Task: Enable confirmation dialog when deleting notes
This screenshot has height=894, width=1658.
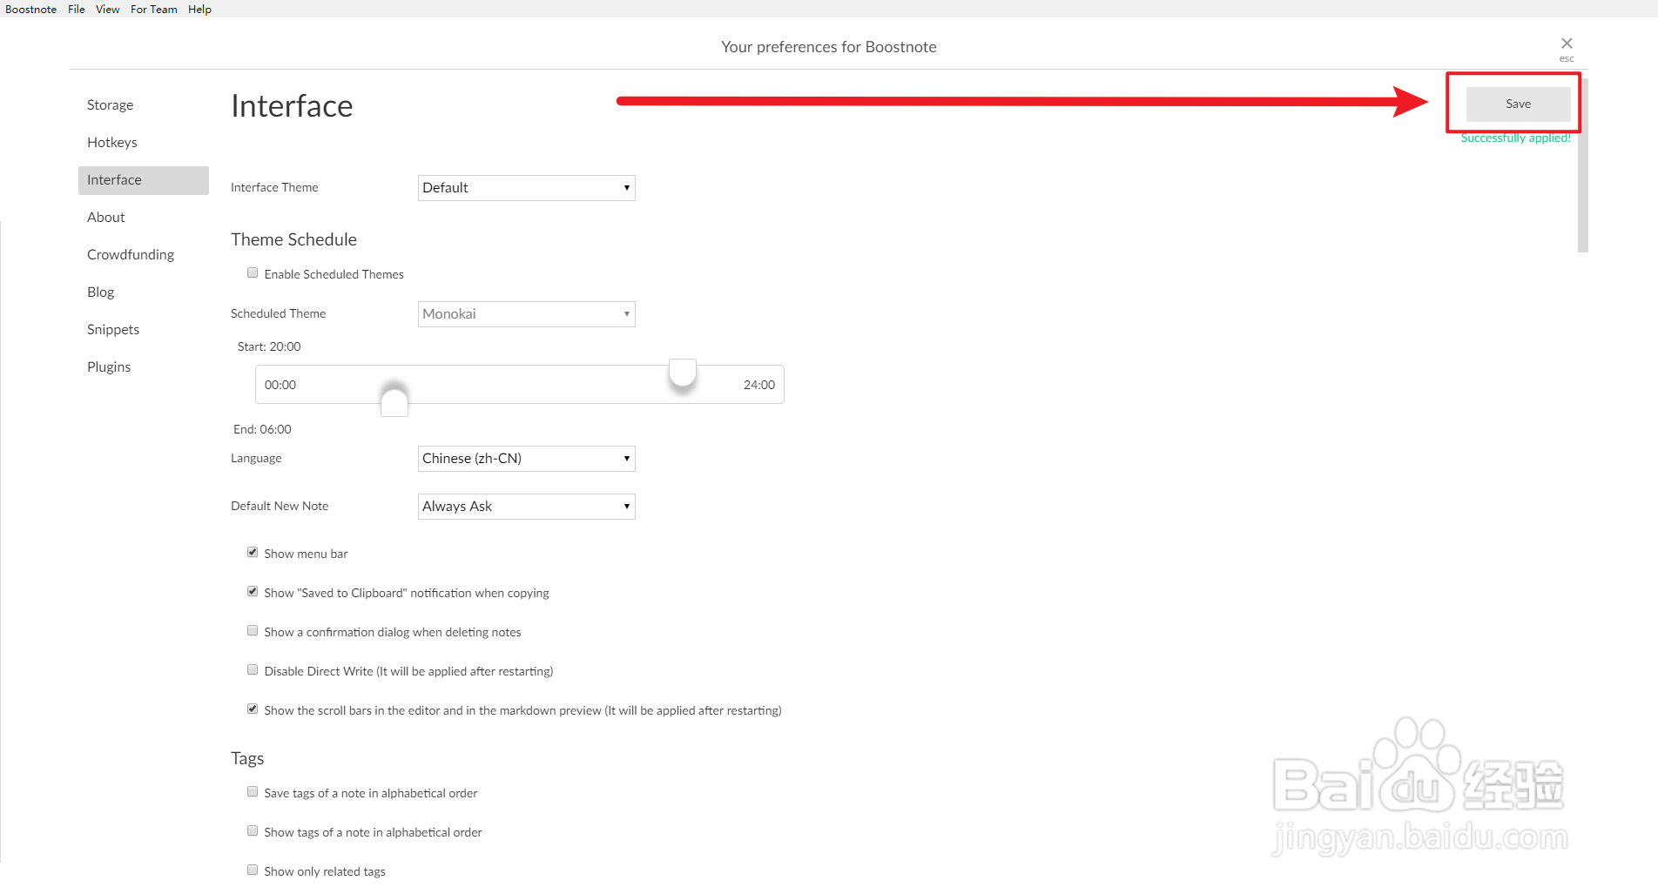Action: click(253, 631)
